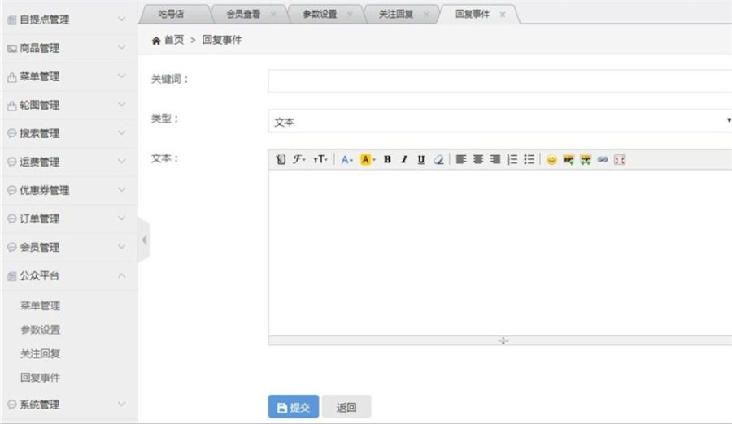732x424 pixels.
Task: Click the 提交 submit button
Action: pos(293,407)
